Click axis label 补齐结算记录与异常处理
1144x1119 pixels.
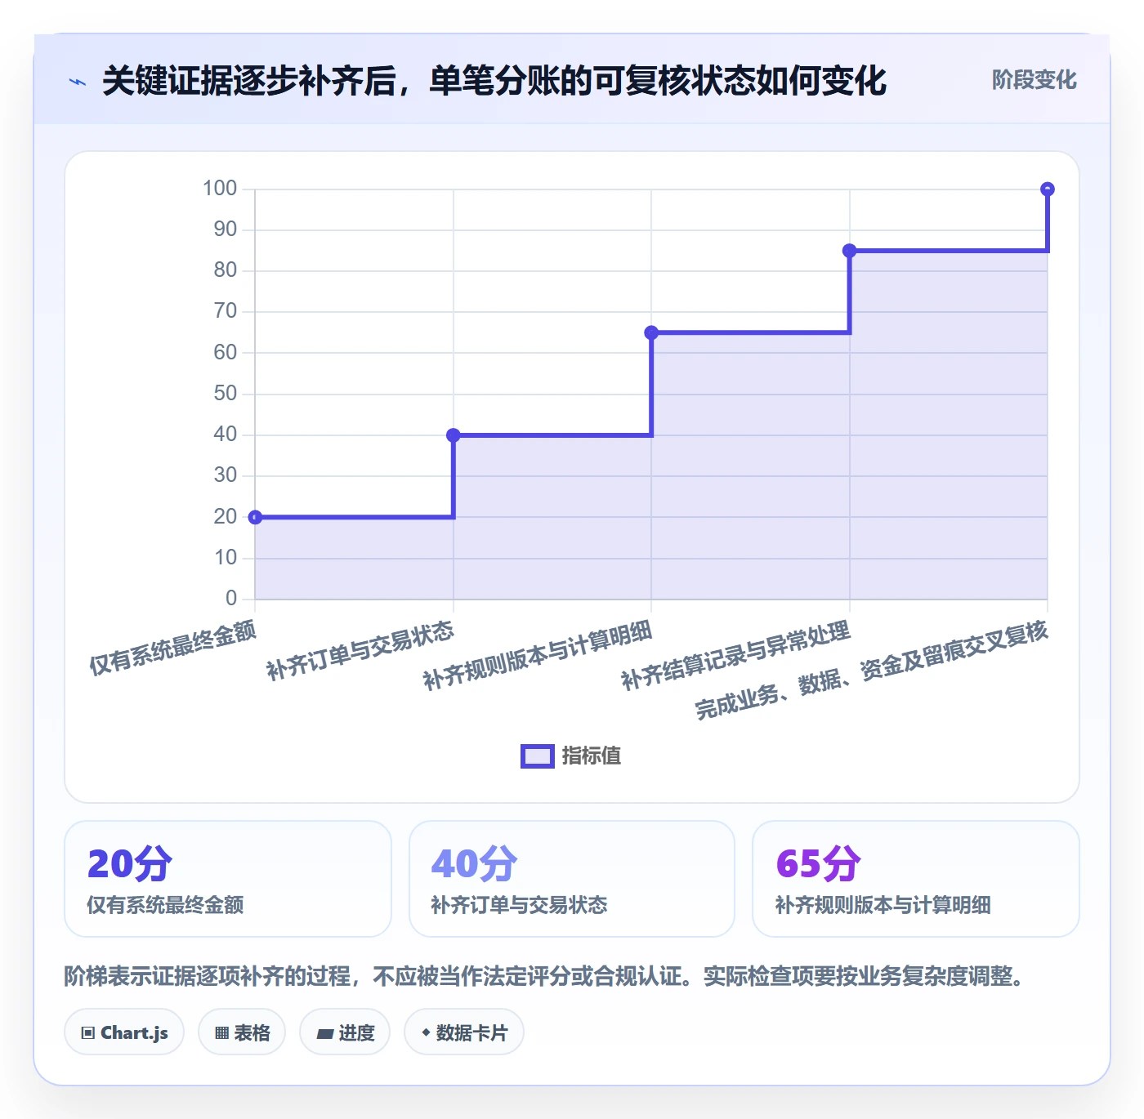pos(735,656)
